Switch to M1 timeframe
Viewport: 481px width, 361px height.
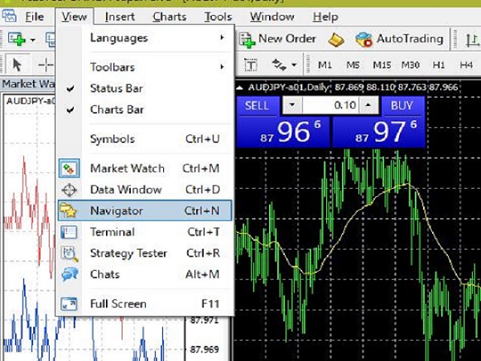coord(325,65)
